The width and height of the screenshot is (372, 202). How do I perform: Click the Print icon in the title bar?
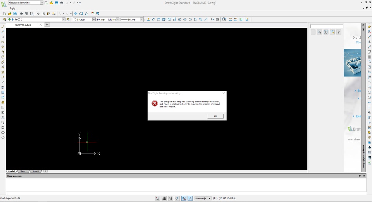pos(62,3)
